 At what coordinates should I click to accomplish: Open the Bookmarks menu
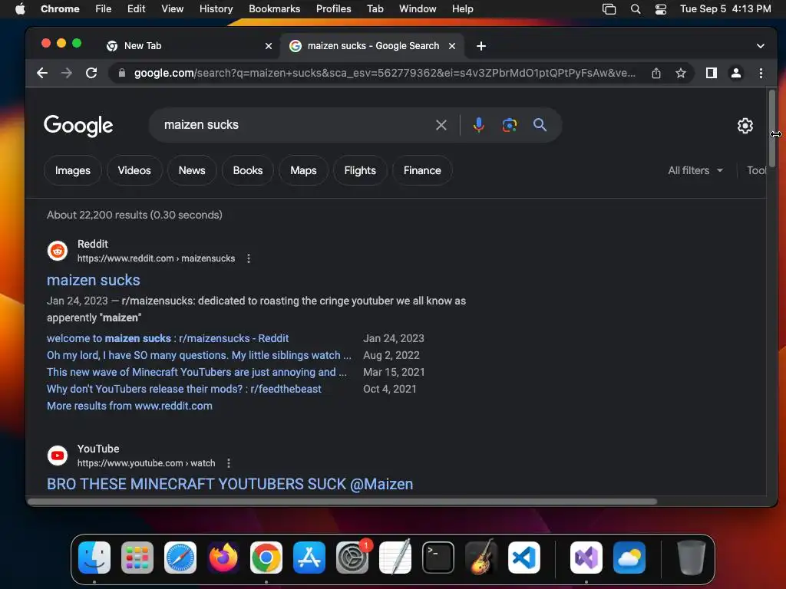pos(274,9)
